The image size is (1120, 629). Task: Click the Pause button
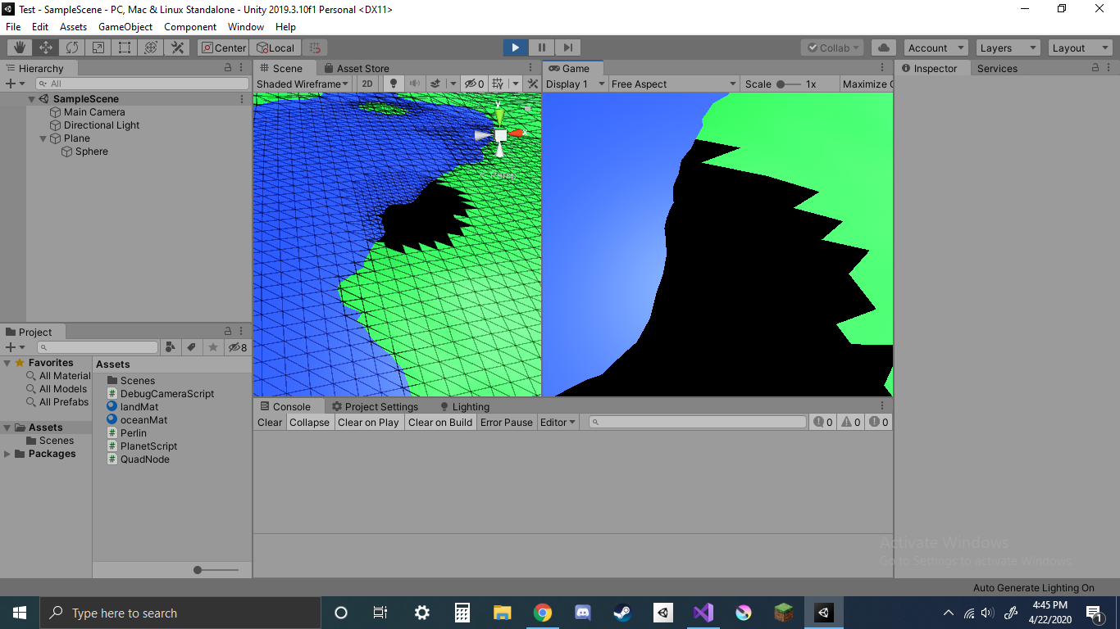pos(542,48)
